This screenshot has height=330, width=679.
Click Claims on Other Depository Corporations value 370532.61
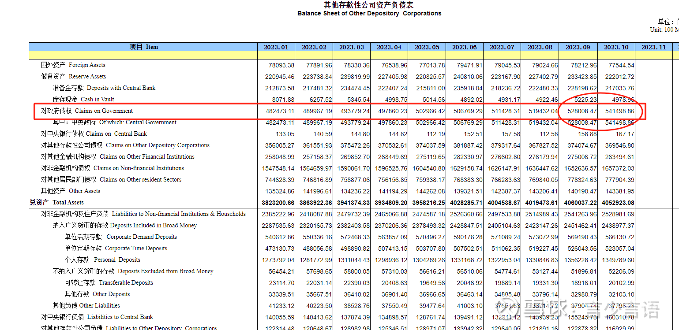392,145
